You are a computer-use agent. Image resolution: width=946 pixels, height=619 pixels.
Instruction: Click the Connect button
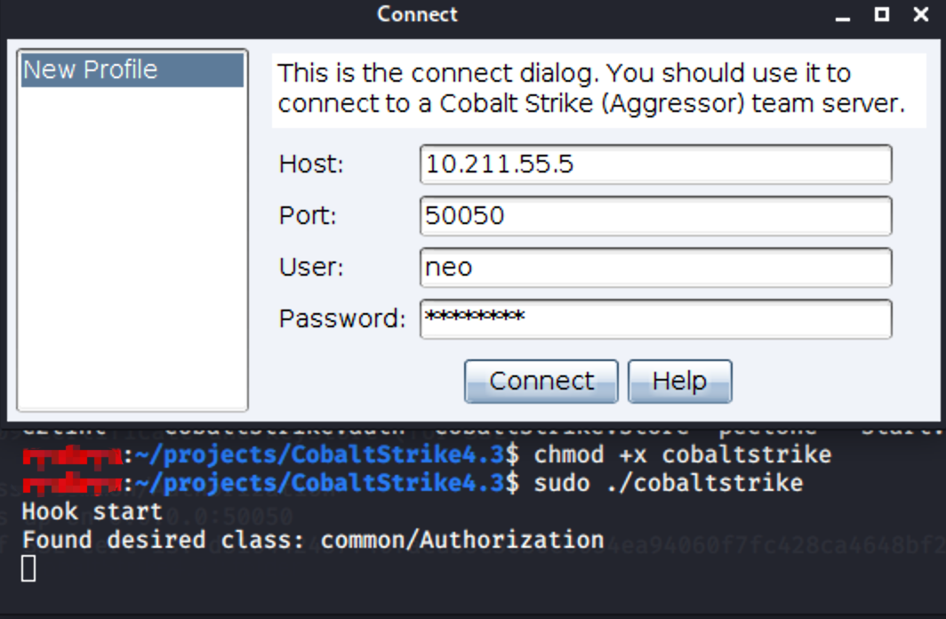click(x=541, y=382)
